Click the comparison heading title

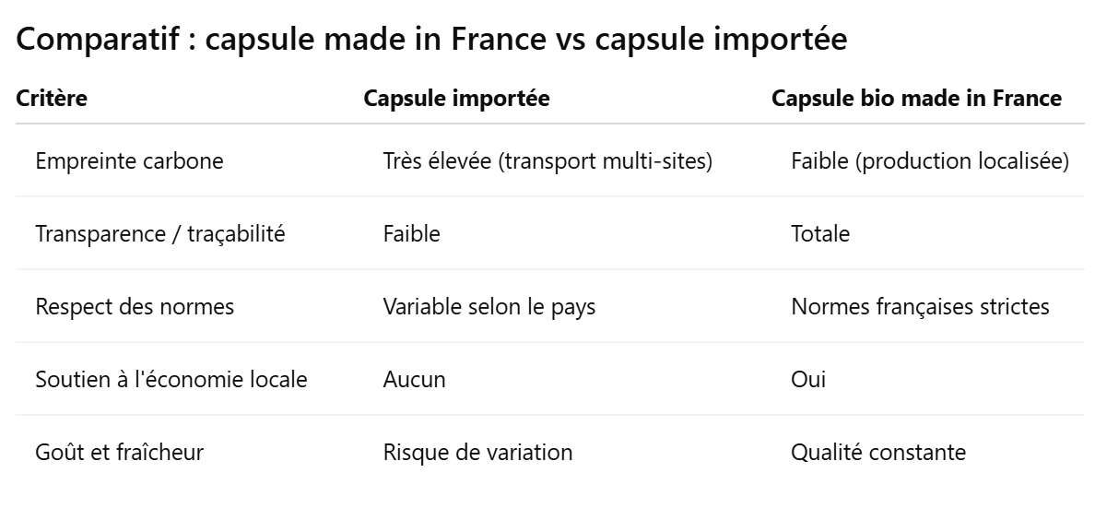click(x=430, y=39)
